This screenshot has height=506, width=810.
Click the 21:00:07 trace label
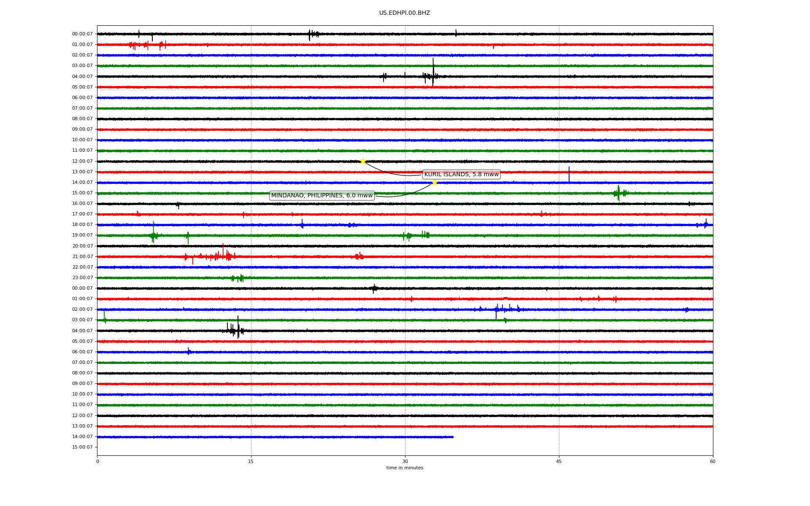[x=82, y=256]
